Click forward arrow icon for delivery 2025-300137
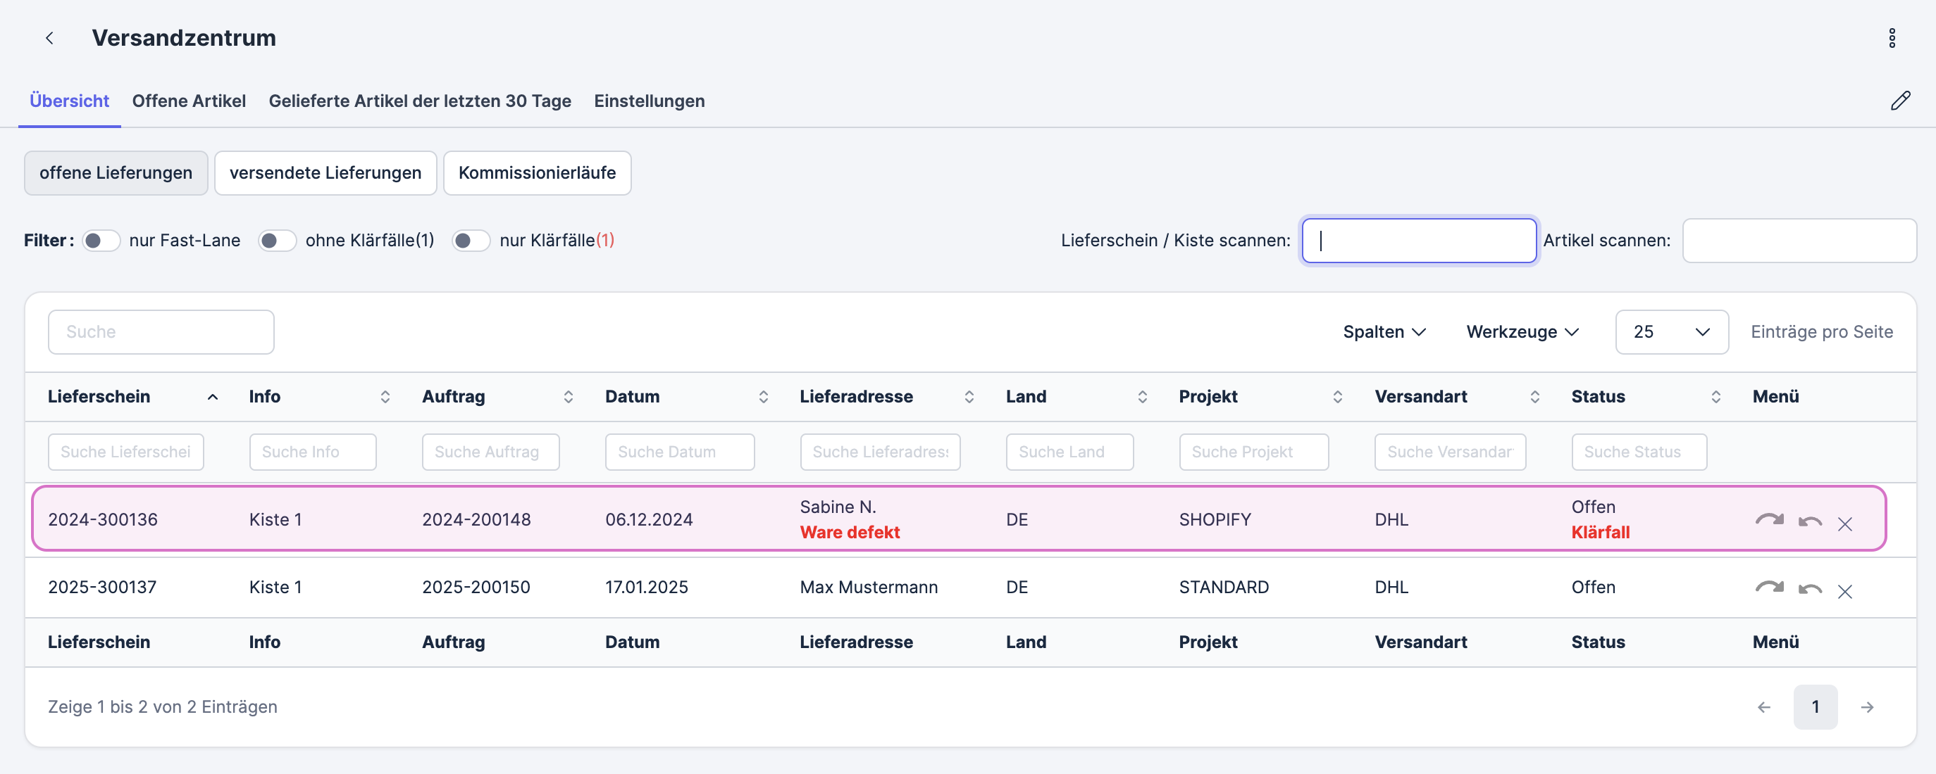Screen dimensions: 1936x774 1768,588
